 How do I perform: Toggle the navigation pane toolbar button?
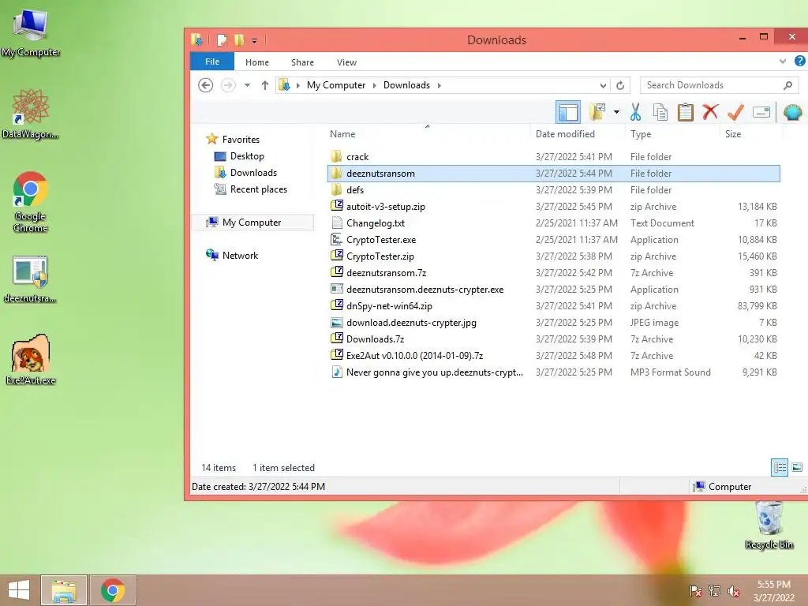coord(568,112)
